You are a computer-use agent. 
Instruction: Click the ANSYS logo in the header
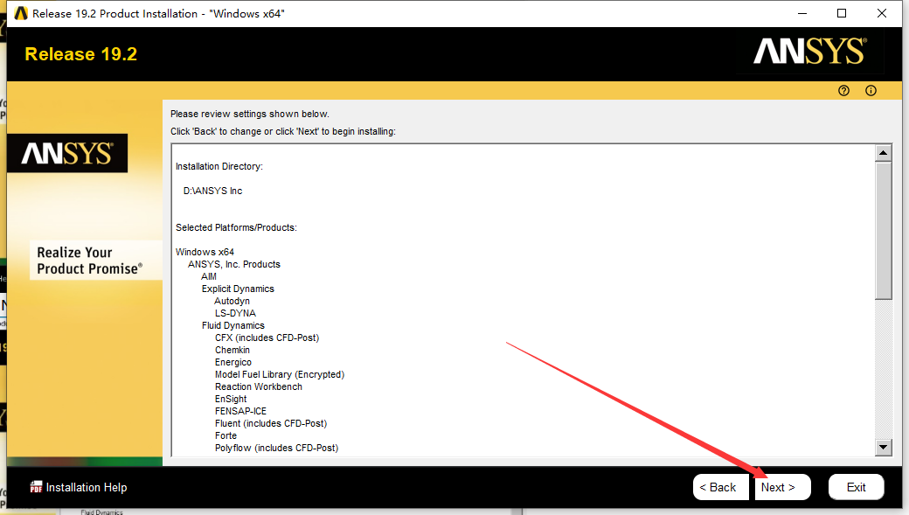(809, 52)
